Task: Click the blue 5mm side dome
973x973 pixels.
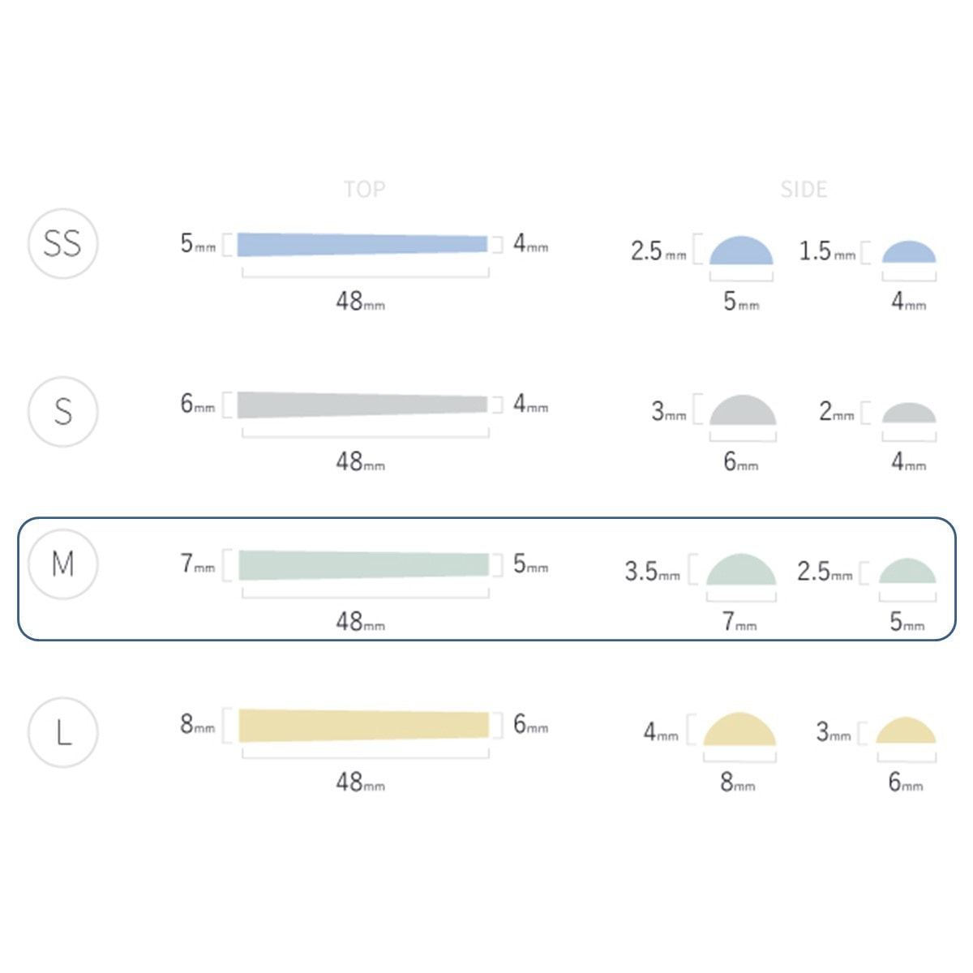Action: [741, 251]
